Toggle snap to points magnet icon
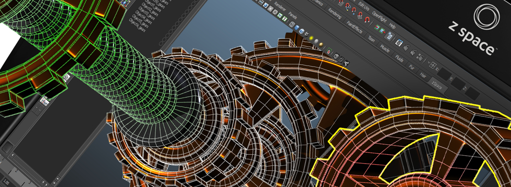The height and width of the screenshot is (187, 511). click(354, 11)
